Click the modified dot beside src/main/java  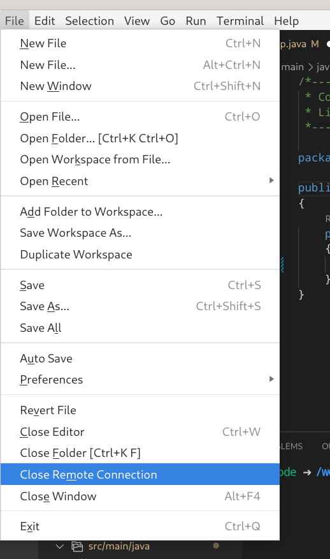click(x=216, y=546)
